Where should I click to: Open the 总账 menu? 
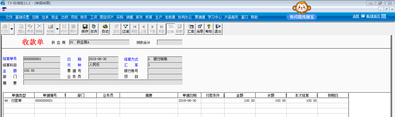point(35,17)
